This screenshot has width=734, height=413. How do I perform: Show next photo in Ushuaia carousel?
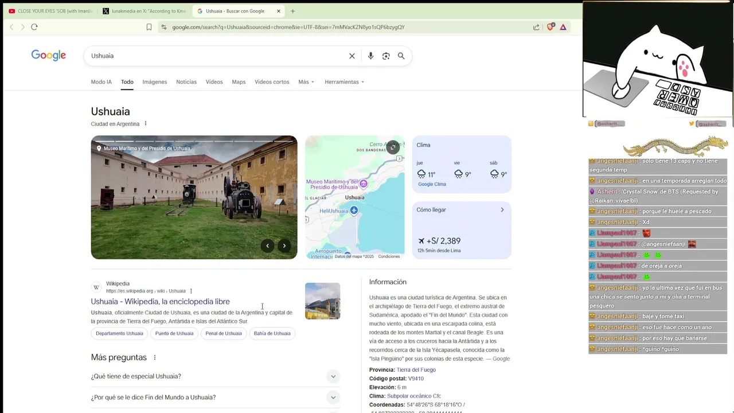point(284,246)
